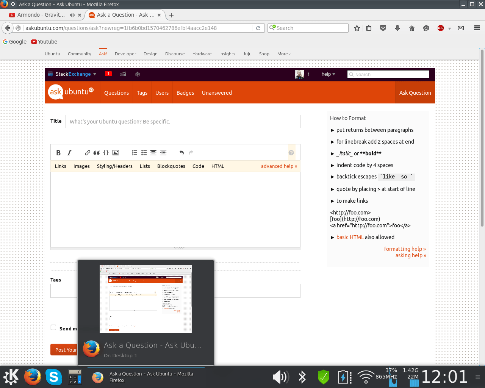Click inside the question Title field
This screenshot has height=388, width=485.
(183, 121)
